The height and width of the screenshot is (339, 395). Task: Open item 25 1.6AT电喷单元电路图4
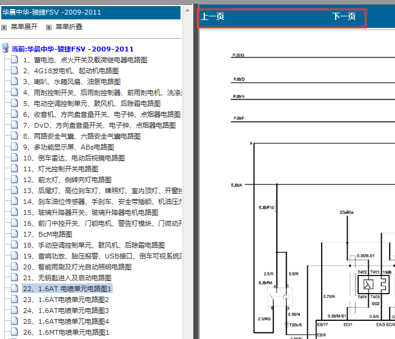[66, 321]
